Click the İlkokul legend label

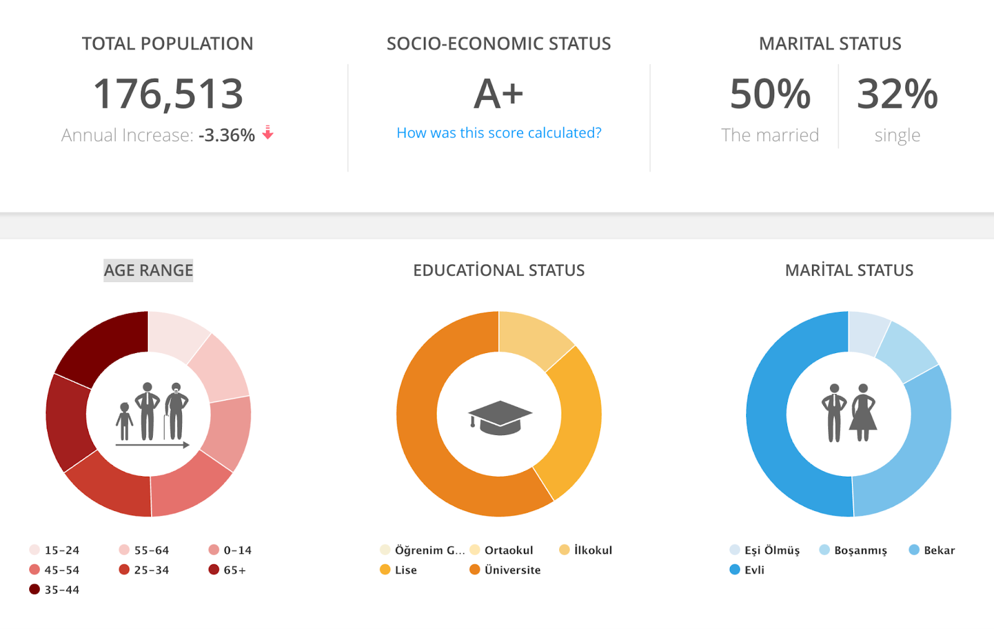click(593, 550)
